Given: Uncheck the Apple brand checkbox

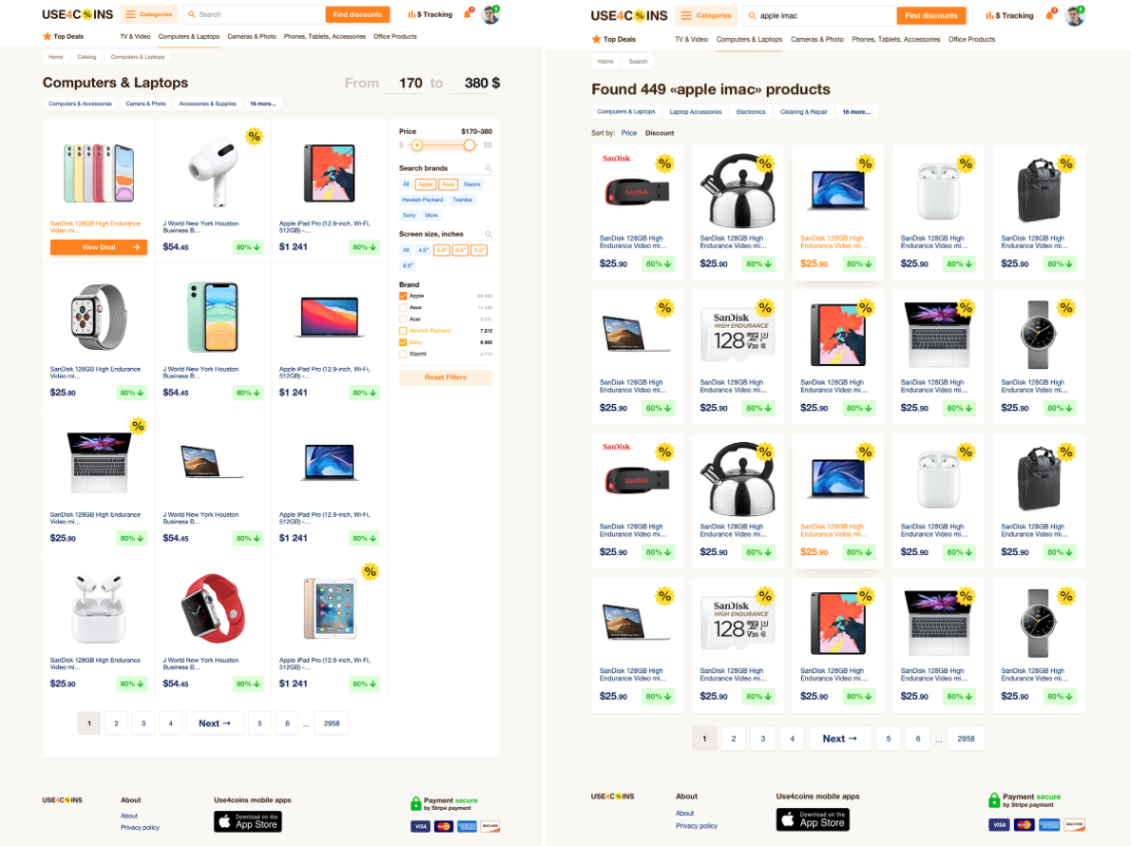Looking at the screenshot, I should (402, 296).
